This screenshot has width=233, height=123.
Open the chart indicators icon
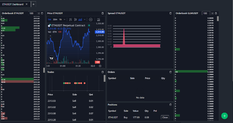pyautogui.click(x=99, y=19)
